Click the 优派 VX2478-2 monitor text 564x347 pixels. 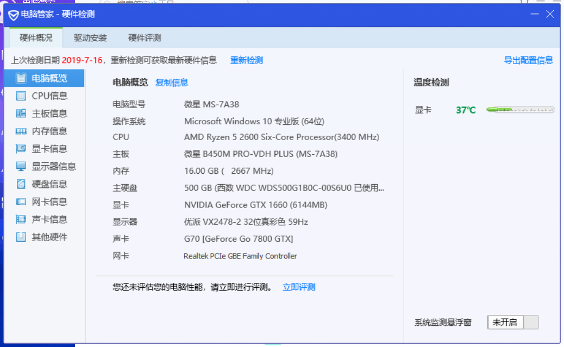(x=246, y=222)
